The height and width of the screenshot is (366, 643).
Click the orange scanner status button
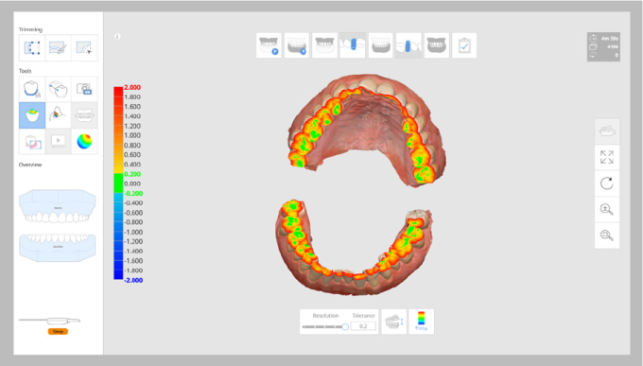point(58,331)
